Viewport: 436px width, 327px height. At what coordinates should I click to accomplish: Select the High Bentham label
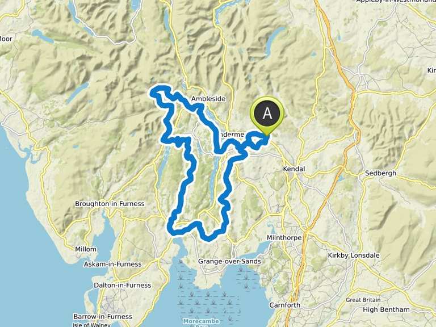pos(386,309)
